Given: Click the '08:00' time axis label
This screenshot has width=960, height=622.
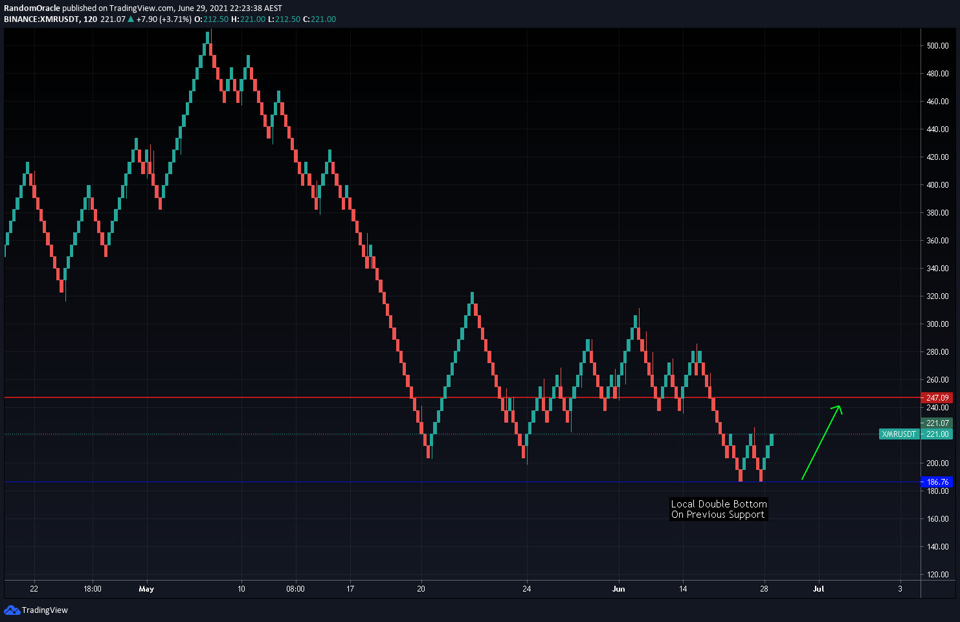Looking at the screenshot, I should tap(295, 589).
